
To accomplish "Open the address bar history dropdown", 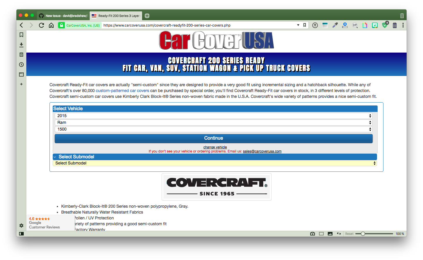I will click(x=298, y=25).
